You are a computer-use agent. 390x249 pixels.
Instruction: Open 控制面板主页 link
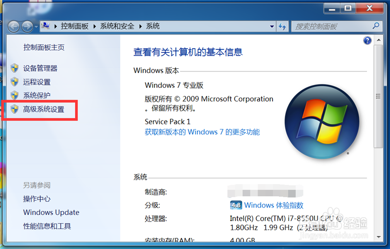tap(44, 47)
